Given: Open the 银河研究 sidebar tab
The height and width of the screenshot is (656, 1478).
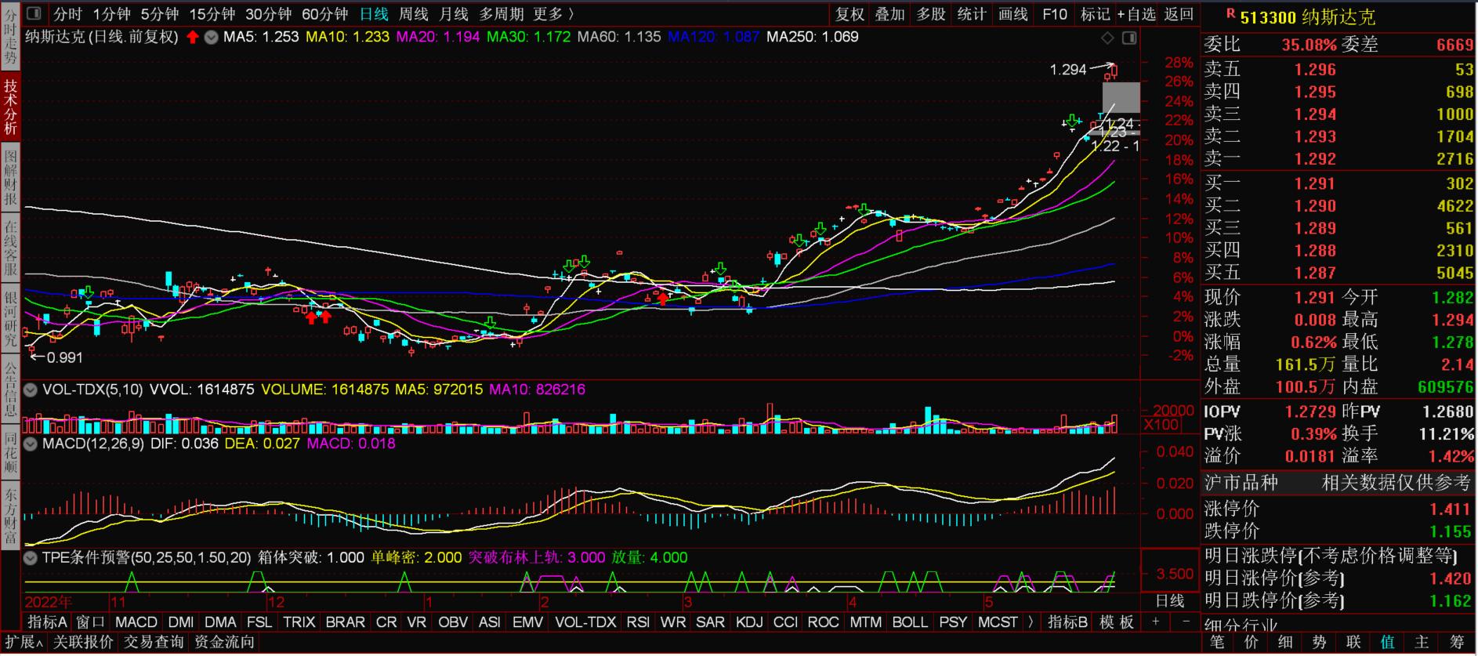Looking at the screenshot, I should click(10, 318).
